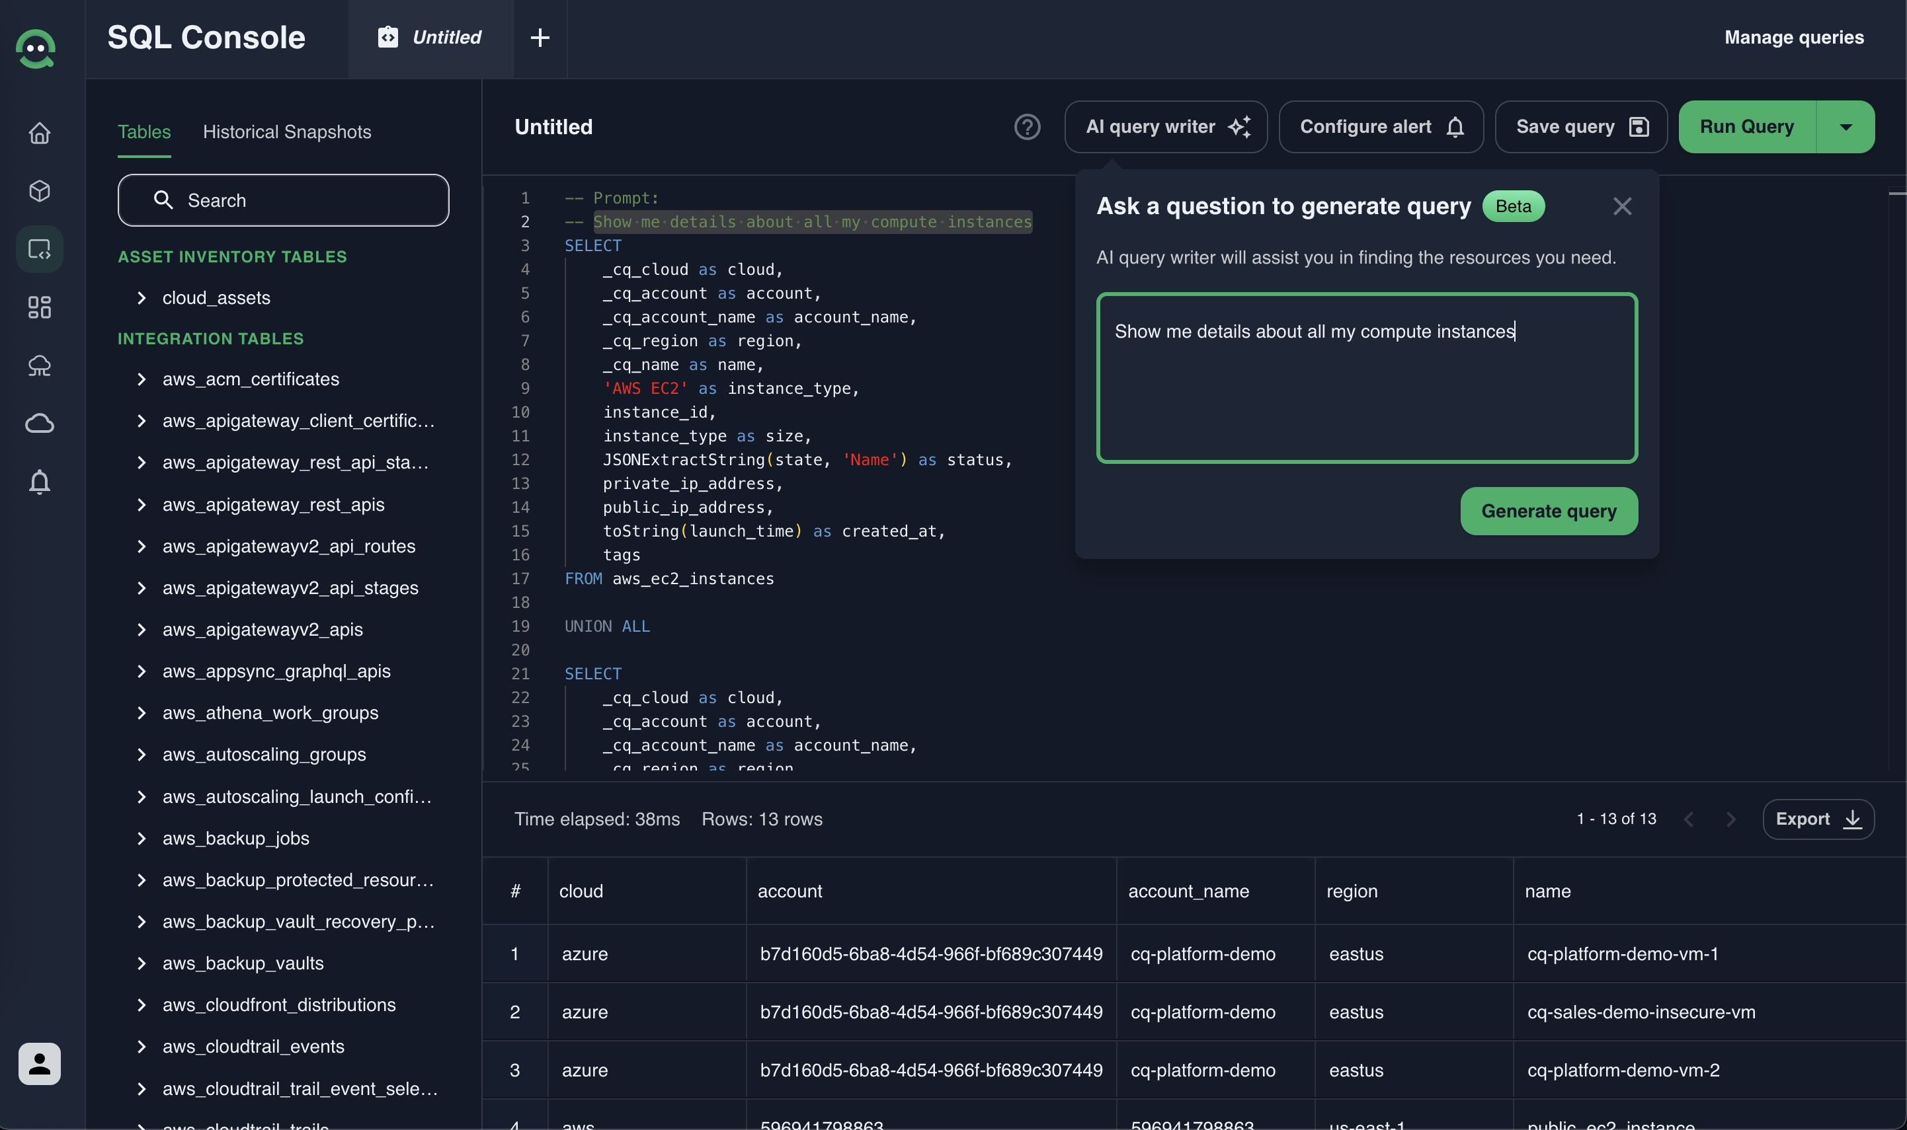
Task: Open the Run Query dropdown arrow
Action: pyautogui.click(x=1846, y=126)
